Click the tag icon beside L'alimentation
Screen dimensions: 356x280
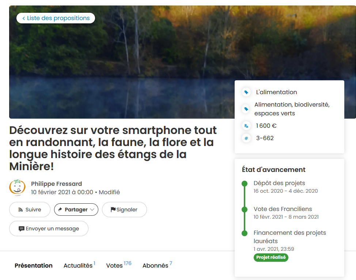click(x=246, y=92)
